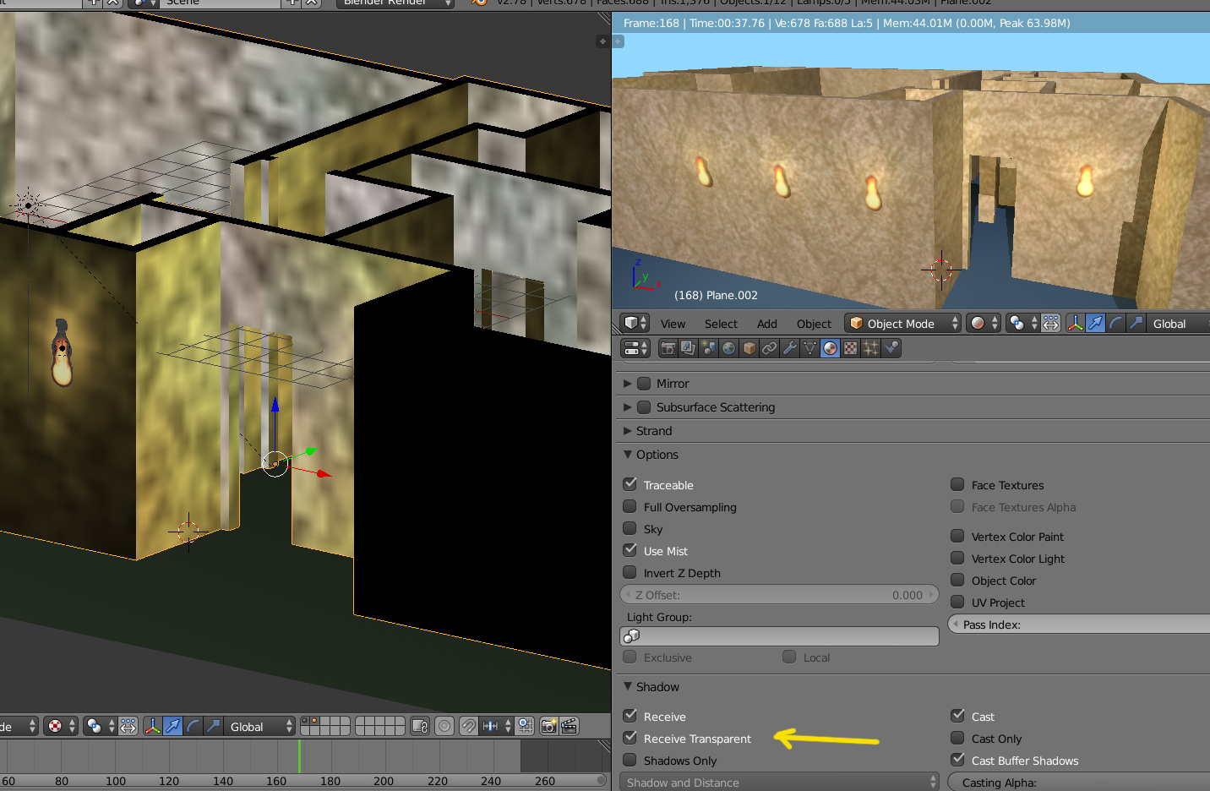
Task: Open the Select menu in viewport header
Action: pos(721,324)
